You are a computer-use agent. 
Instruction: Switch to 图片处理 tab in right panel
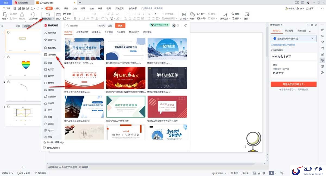pos(289,31)
